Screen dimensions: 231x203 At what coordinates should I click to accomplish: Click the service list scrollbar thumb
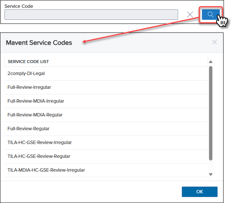[211, 113]
